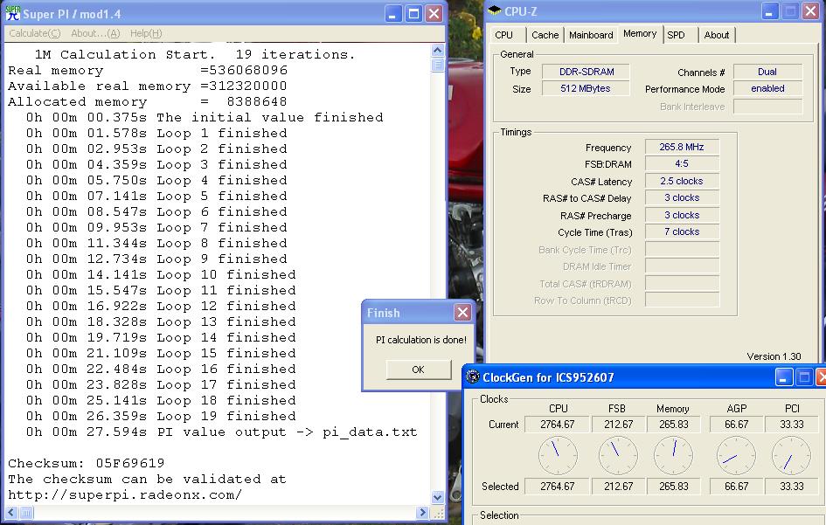Viewport: 826px width, 525px height.
Task: Click the superpi.radeonx.com URL text
Action: (125, 495)
